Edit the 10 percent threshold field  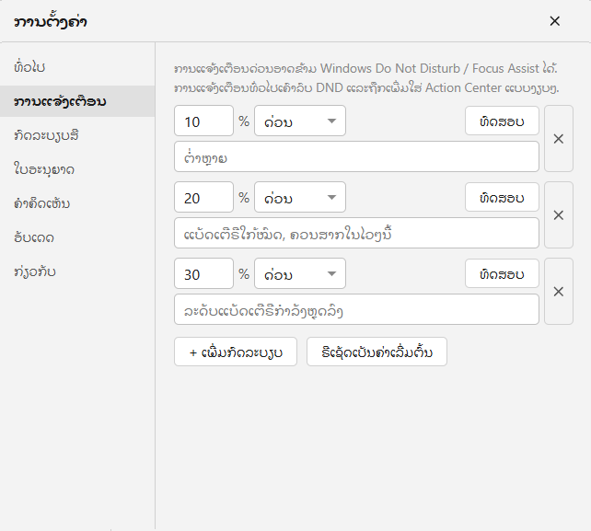pyautogui.click(x=204, y=121)
